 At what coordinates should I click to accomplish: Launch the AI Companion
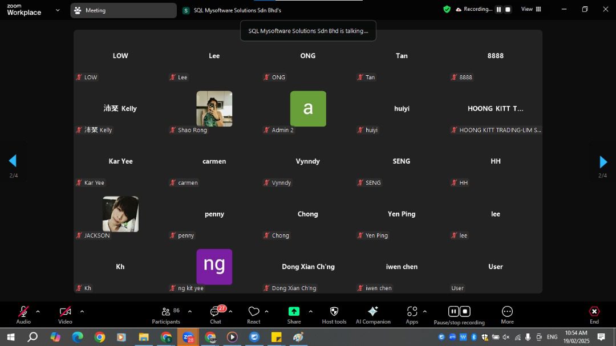tap(373, 314)
